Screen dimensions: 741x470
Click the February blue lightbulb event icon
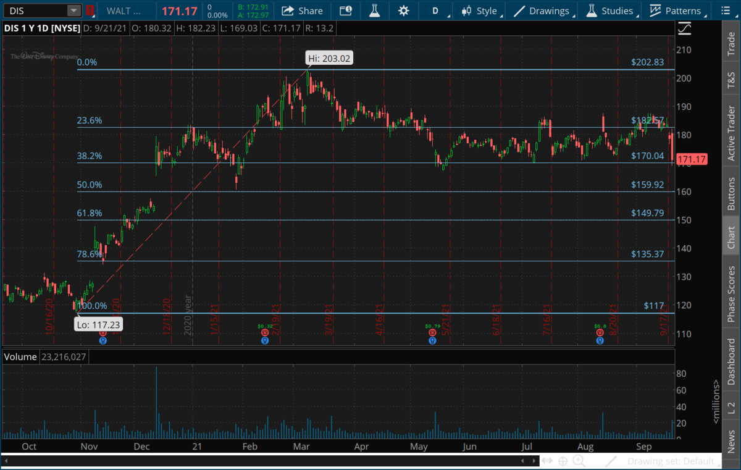tap(264, 340)
